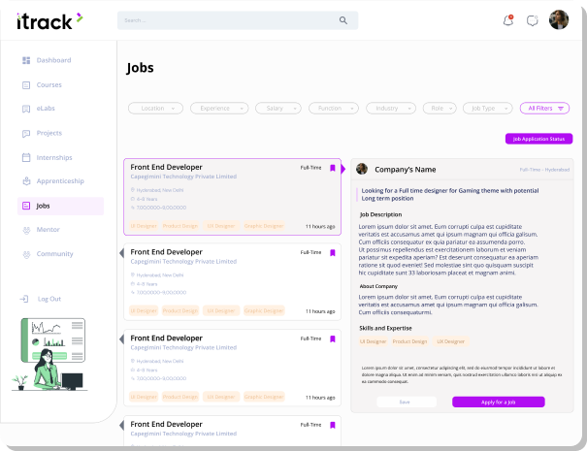Open the Experience filter dropdown
This screenshot has width=587, height=451.
coord(219,109)
